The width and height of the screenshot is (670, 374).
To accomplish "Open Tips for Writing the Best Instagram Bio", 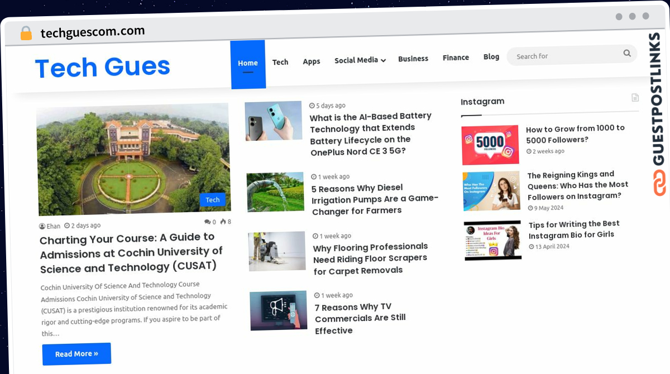I will pyautogui.click(x=574, y=229).
